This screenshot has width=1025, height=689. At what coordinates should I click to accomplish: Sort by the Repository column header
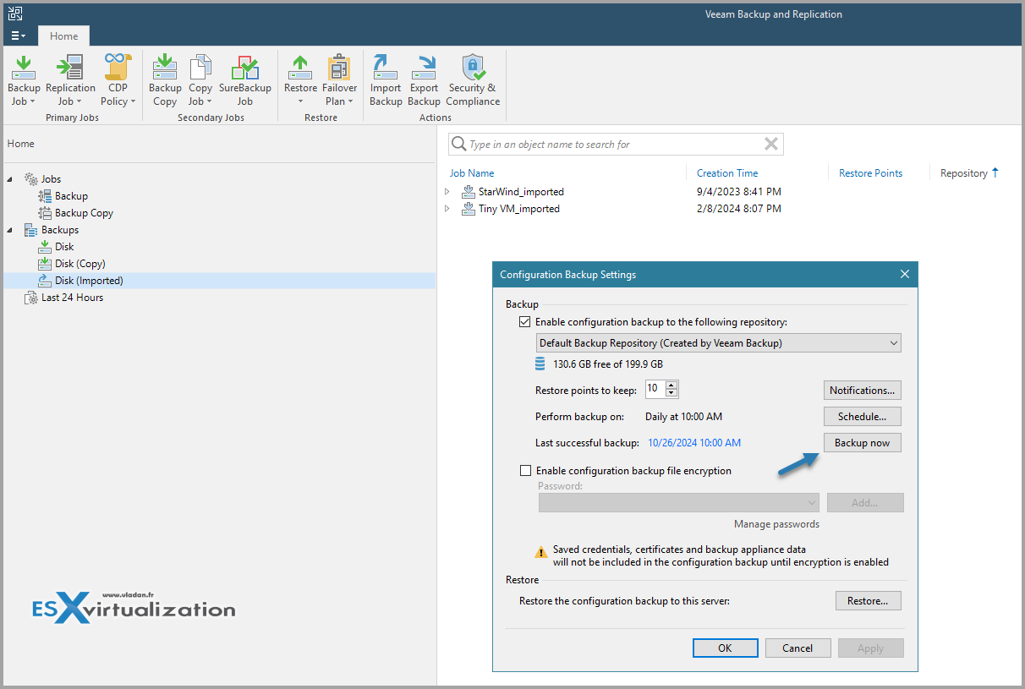(x=964, y=173)
